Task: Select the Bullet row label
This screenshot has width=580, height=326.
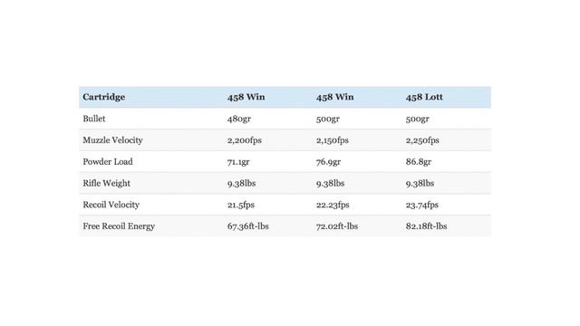Action: tap(94, 119)
